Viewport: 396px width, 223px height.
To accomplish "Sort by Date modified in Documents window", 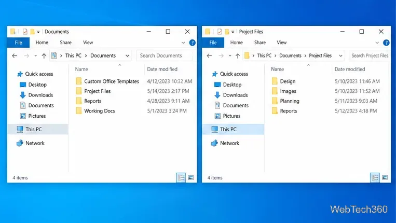I will point(162,69).
